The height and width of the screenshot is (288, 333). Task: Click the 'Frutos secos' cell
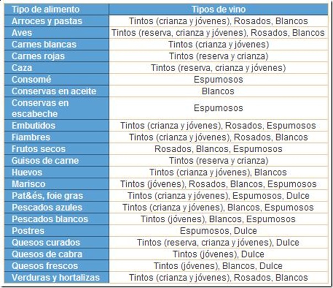coord(39,148)
